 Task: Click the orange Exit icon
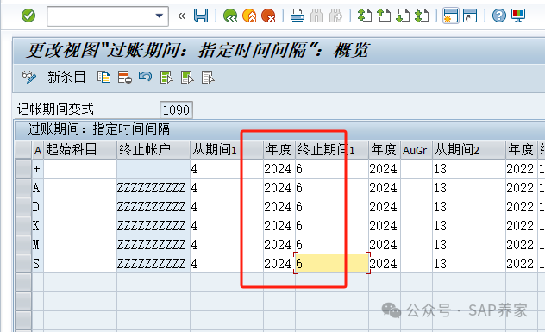pos(249,16)
